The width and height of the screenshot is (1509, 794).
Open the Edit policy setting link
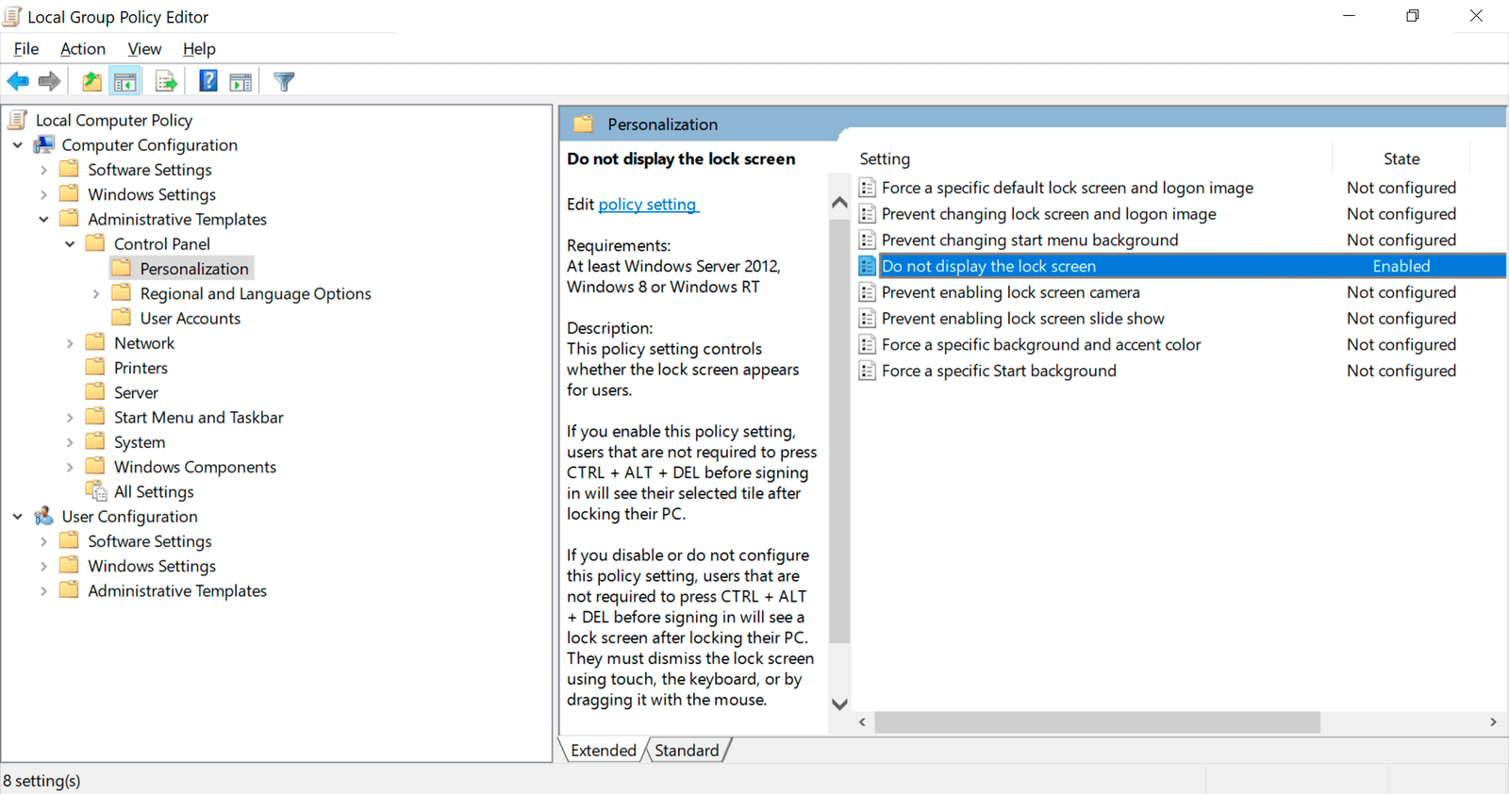[649, 204]
